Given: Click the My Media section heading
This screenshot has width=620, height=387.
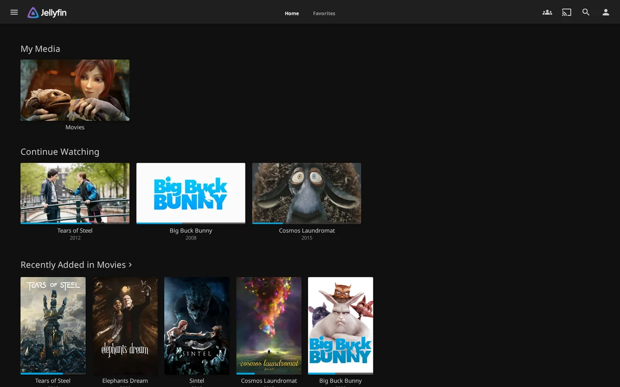Looking at the screenshot, I should click(x=40, y=49).
